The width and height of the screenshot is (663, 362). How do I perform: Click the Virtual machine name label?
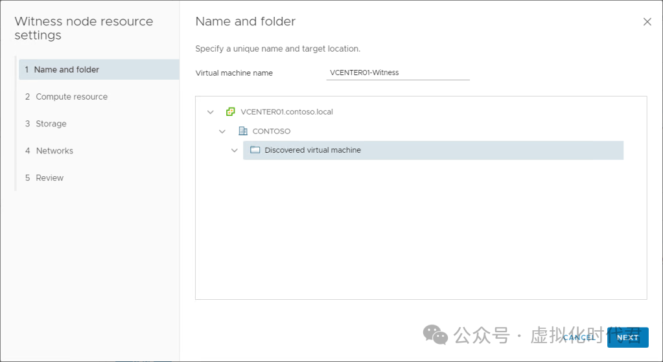pos(234,73)
